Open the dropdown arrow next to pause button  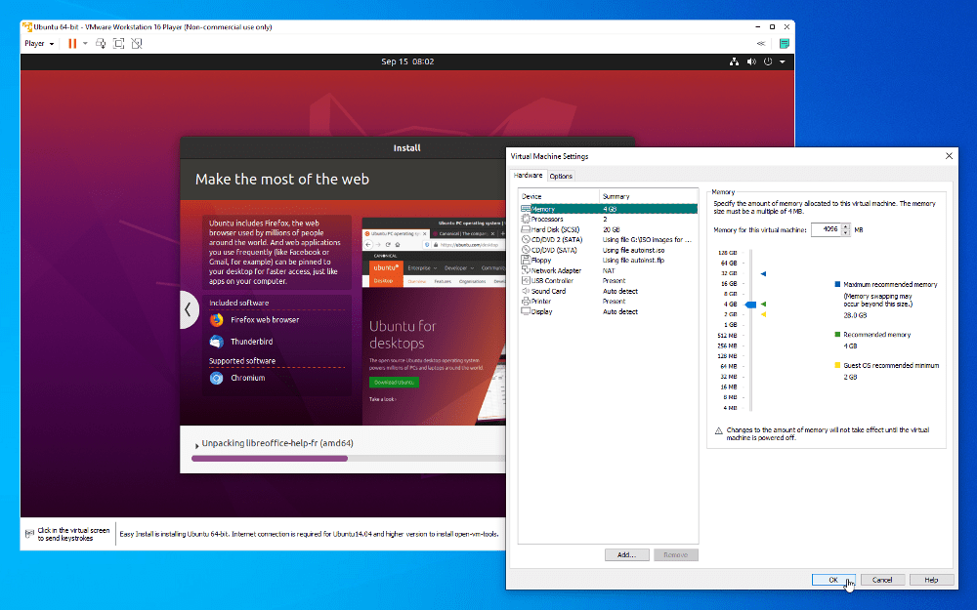coord(85,43)
